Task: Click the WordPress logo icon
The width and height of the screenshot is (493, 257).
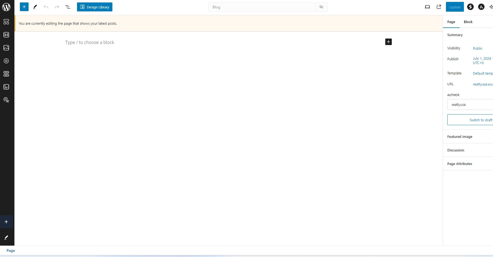Action: pyautogui.click(x=6, y=7)
